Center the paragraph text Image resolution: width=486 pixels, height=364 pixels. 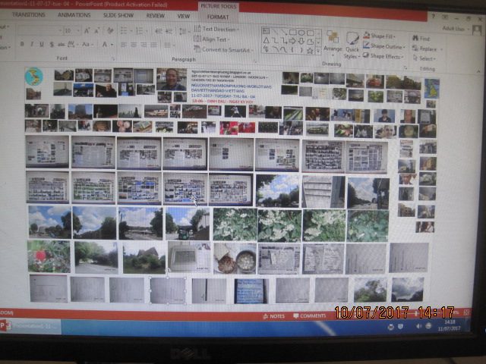(134, 45)
